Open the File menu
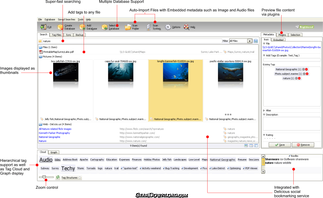The height and width of the screenshot is (198, 323). point(40,20)
